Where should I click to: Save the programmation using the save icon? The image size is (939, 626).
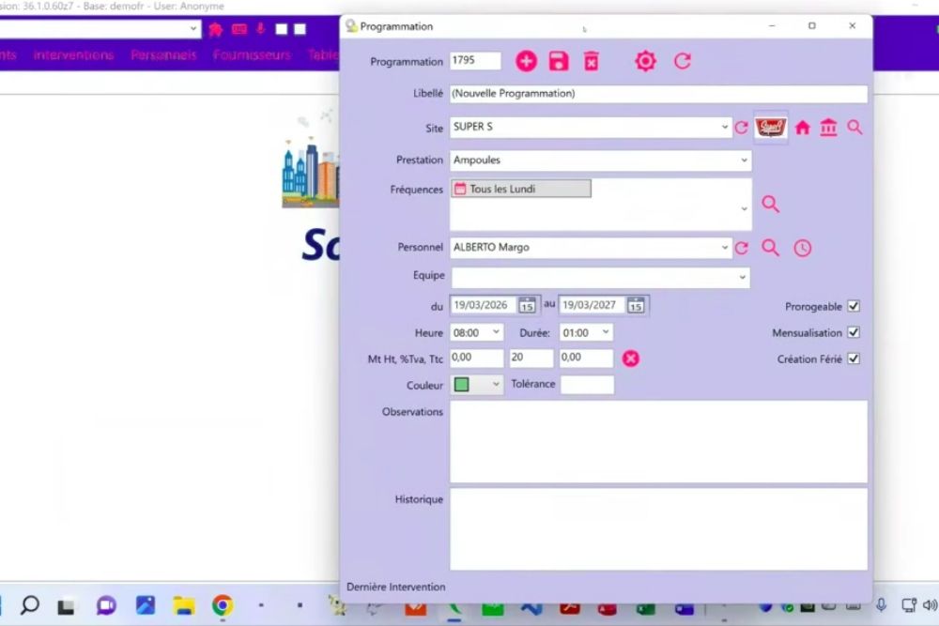(559, 61)
